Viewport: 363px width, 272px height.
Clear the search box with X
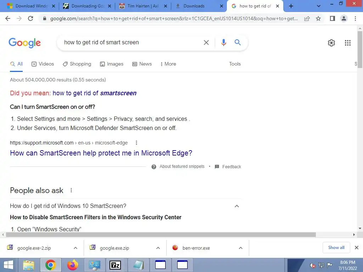click(206, 42)
